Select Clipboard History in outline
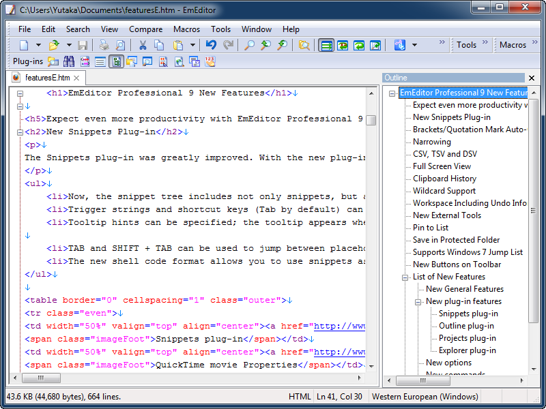This screenshot has height=409, width=546. [x=445, y=179]
